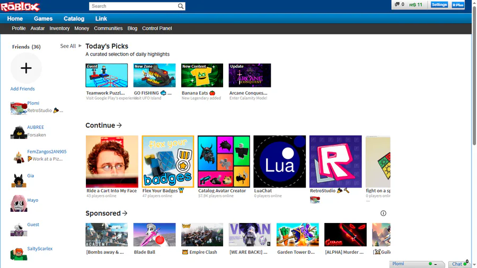This screenshot has height=268, width=477.
Task: Click the 57.9K players online text
Action: pyautogui.click(x=216, y=196)
